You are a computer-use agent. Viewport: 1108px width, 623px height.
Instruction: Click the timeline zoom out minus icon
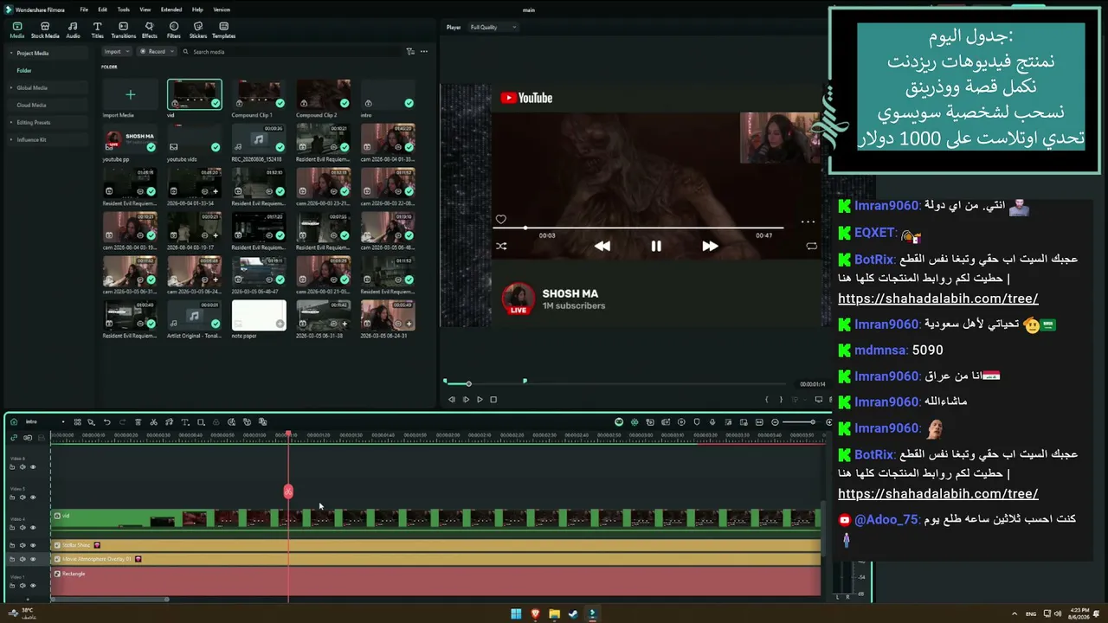tap(775, 422)
